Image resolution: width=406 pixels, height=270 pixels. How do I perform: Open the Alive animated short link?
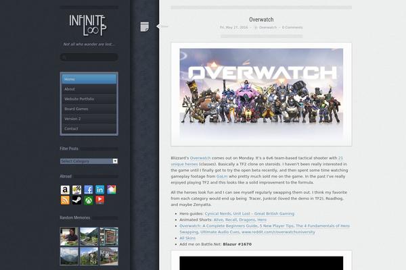(x=219, y=220)
